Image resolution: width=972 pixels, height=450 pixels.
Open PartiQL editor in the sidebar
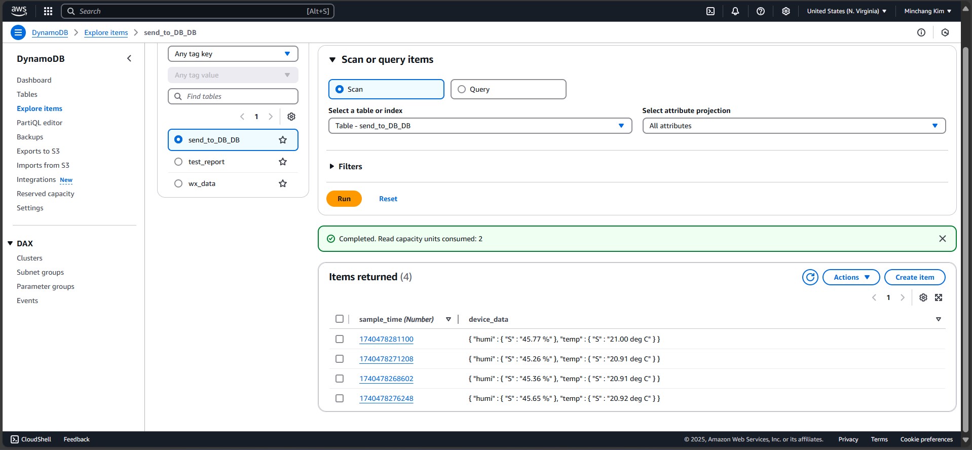40,123
